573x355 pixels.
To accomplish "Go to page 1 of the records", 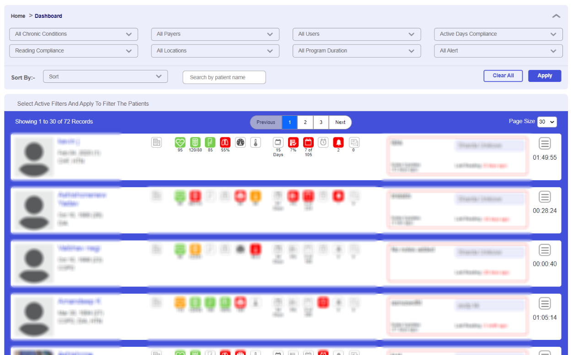I will coord(289,122).
